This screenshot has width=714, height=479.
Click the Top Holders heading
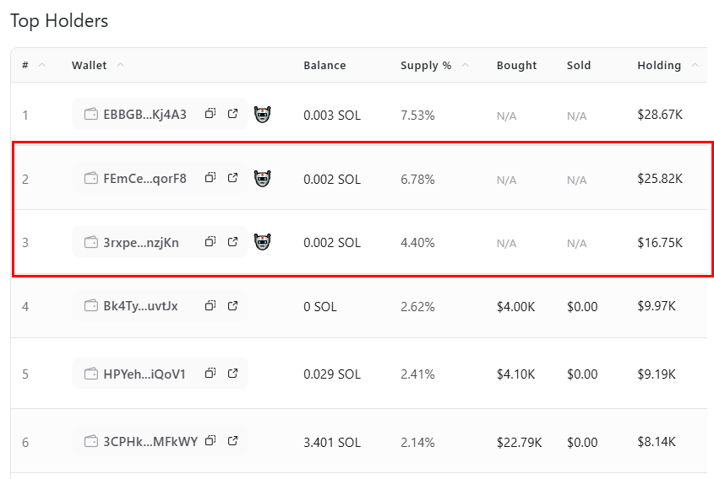59,21
